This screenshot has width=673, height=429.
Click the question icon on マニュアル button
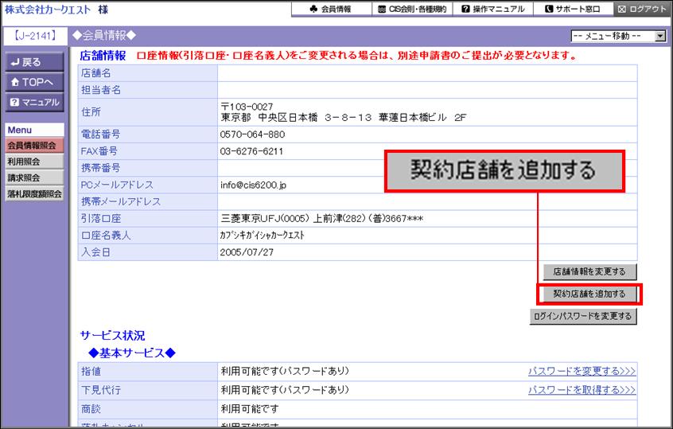click(x=14, y=102)
